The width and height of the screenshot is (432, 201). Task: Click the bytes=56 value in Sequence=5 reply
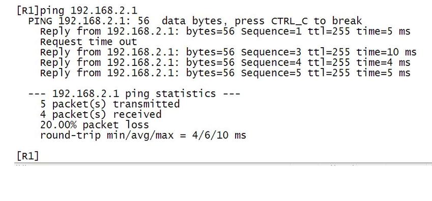pyautogui.click(x=210, y=73)
